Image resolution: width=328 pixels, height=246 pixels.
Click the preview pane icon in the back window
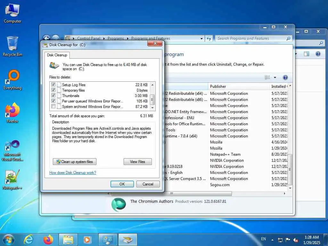pos(307,54)
